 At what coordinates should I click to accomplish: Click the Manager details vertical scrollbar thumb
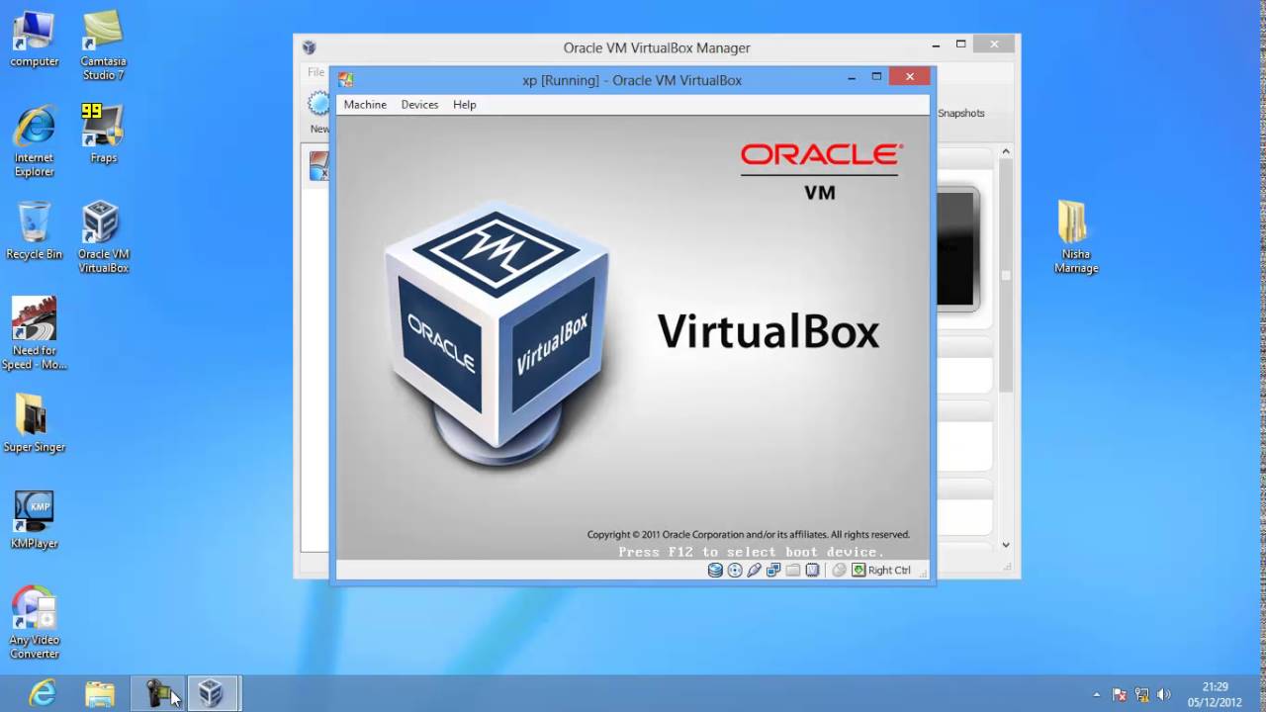pos(1006,275)
